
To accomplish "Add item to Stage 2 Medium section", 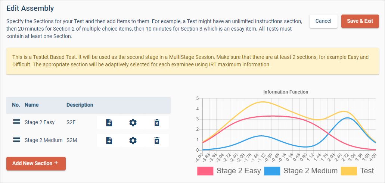I will coord(109,140).
